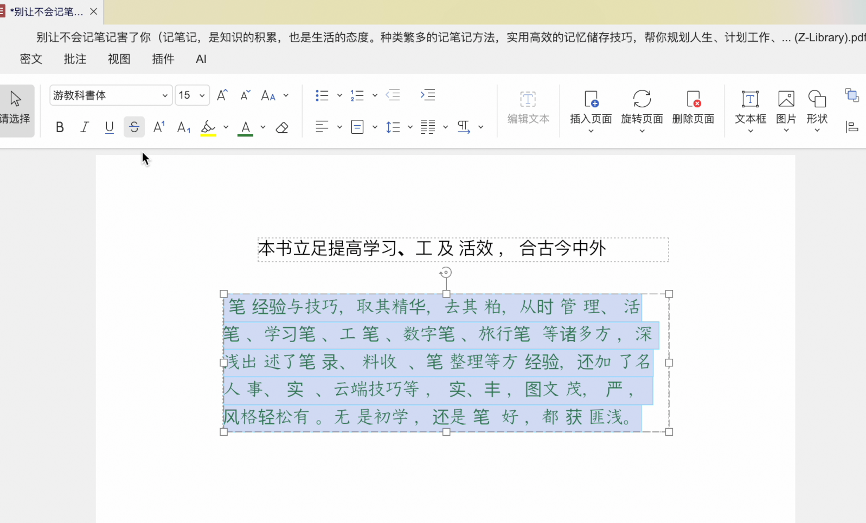
Task: Increase font size with larger A icon
Action: [222, 95]
